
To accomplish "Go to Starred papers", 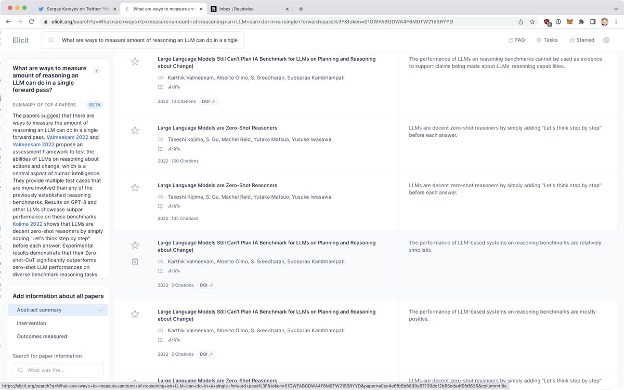I will pos(581,40).
